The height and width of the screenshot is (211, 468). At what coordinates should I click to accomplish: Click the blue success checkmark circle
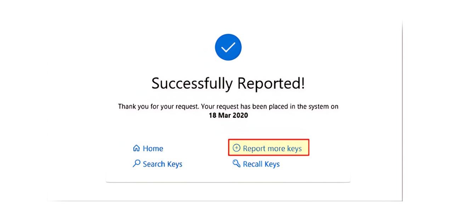(x=228, y=47)
